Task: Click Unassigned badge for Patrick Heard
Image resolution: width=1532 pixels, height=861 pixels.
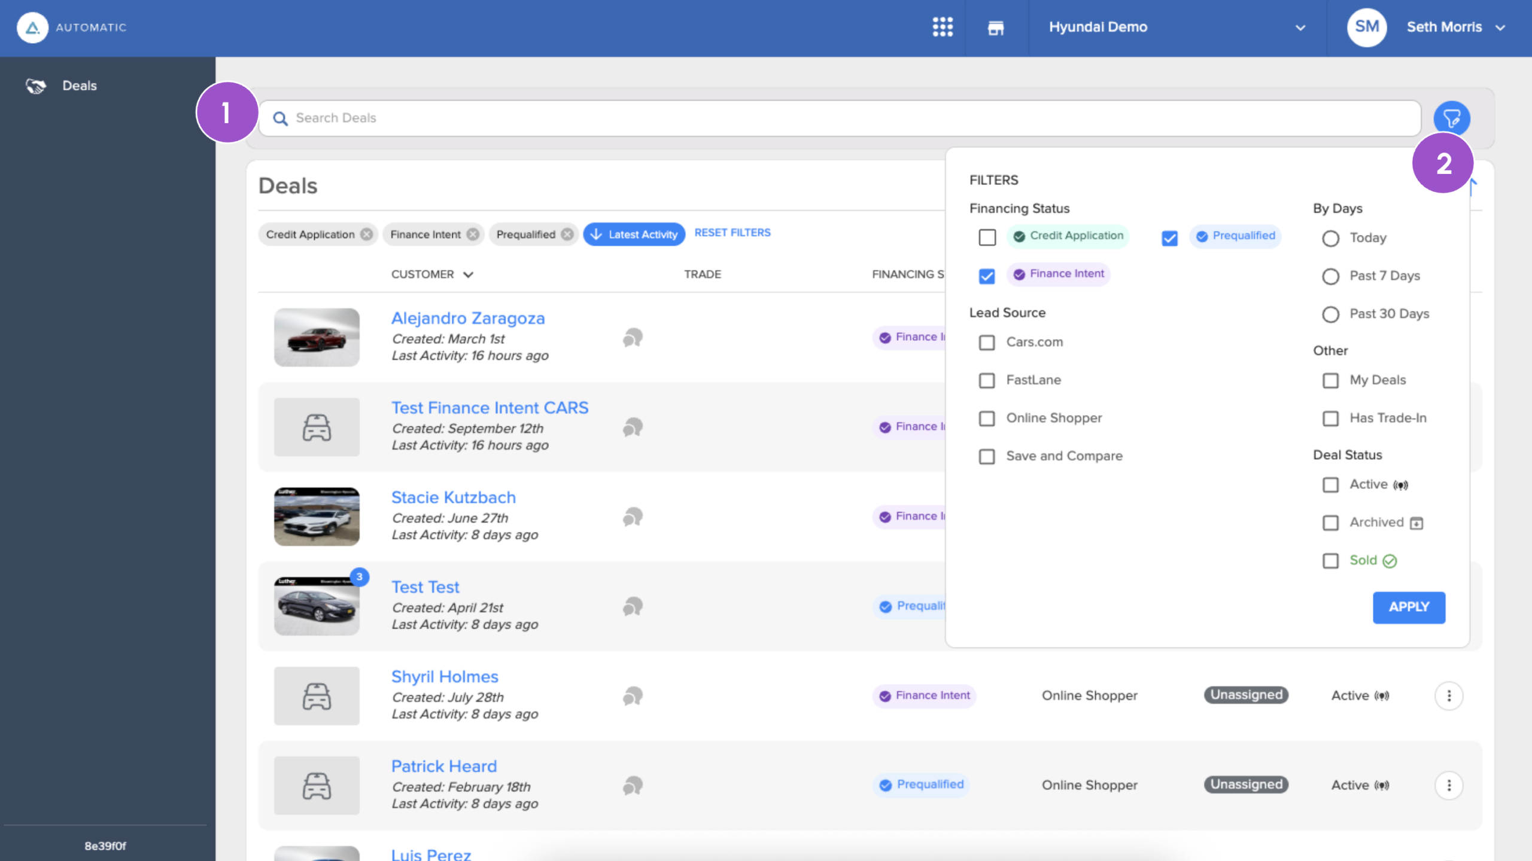Action: click(1247, 784)
